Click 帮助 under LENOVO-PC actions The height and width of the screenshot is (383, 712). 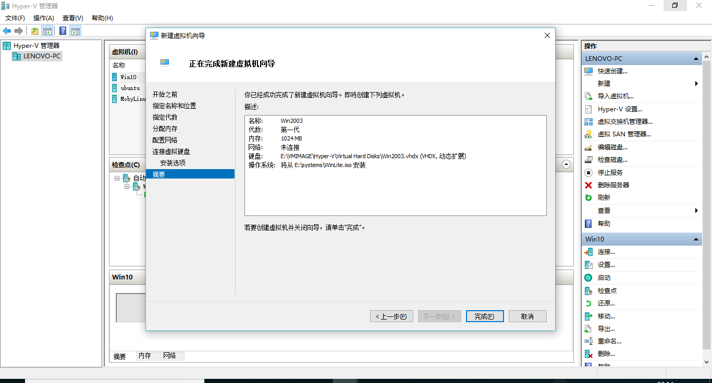click(604, 224)
